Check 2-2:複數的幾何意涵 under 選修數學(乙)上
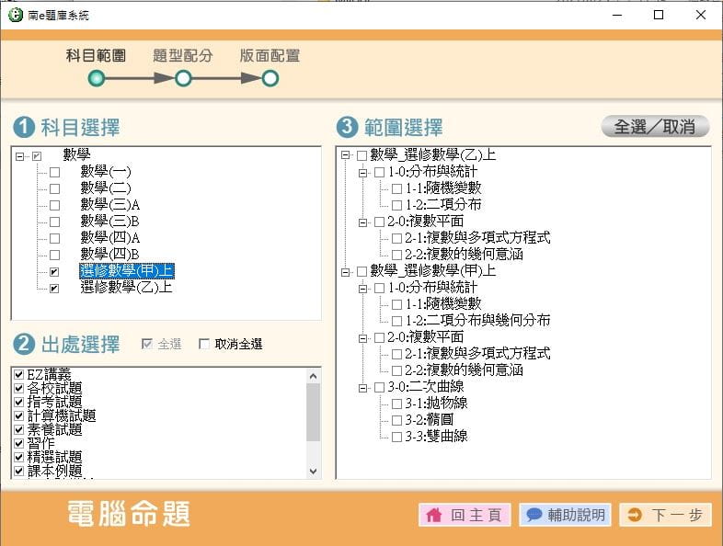This screenshot has height=546, width=723. [x=396, y=255]
